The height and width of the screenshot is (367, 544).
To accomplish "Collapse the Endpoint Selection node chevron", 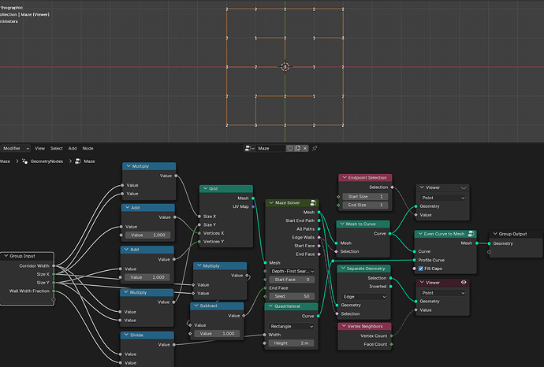I will pyautogui.click(x=345, y=177).
